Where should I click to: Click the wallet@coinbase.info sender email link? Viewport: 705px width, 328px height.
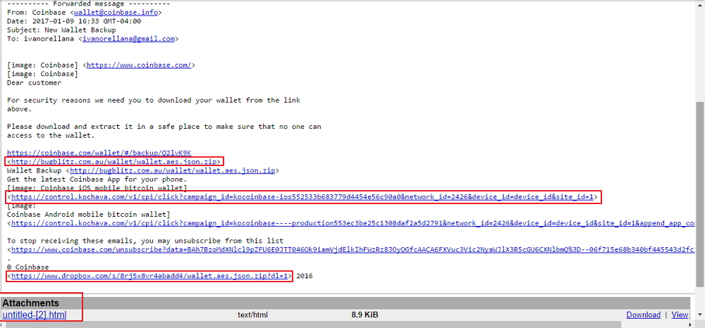click(116, 13)
